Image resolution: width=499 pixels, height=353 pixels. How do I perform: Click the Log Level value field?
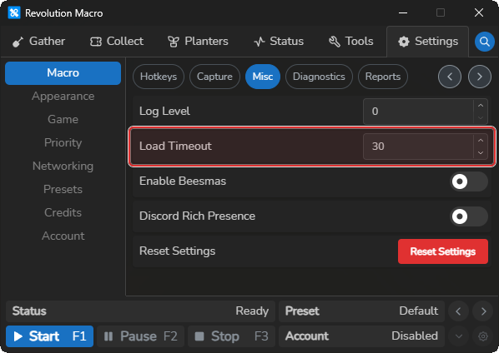click(418, 112)
